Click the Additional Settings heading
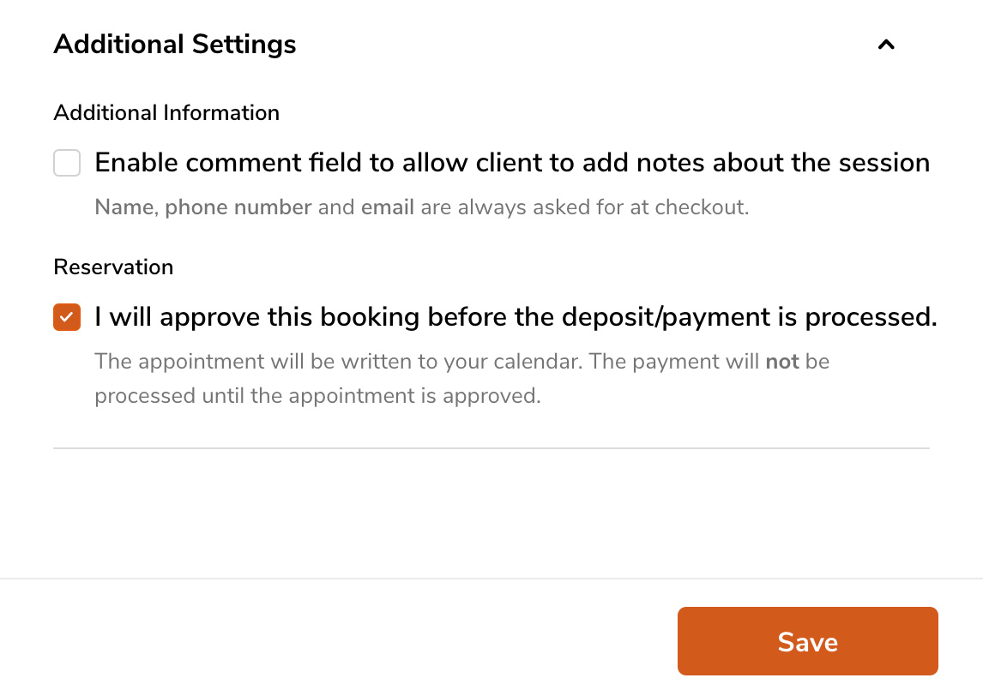This screenshot has width=983, height=696. (x=175, y=45)
